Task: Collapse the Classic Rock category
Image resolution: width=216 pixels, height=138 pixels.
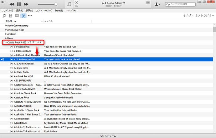Action: [x=6, y=43]
